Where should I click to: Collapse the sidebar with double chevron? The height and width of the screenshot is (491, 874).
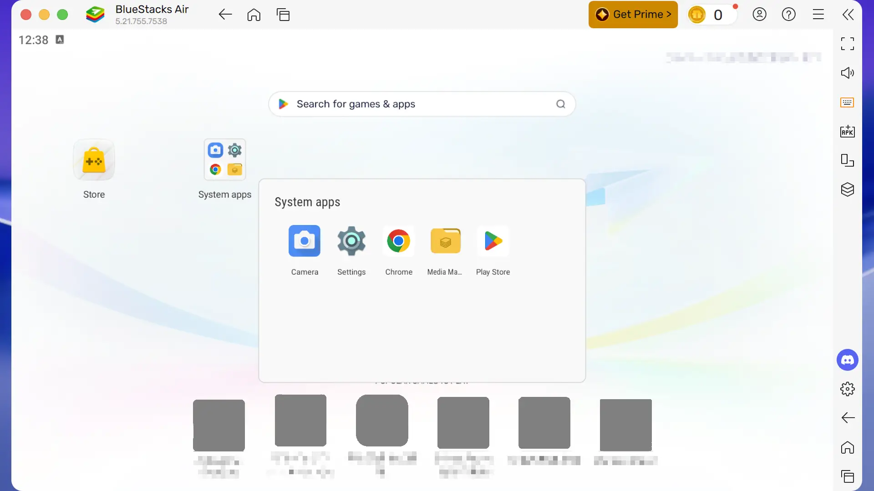click(x=848, y=15)
